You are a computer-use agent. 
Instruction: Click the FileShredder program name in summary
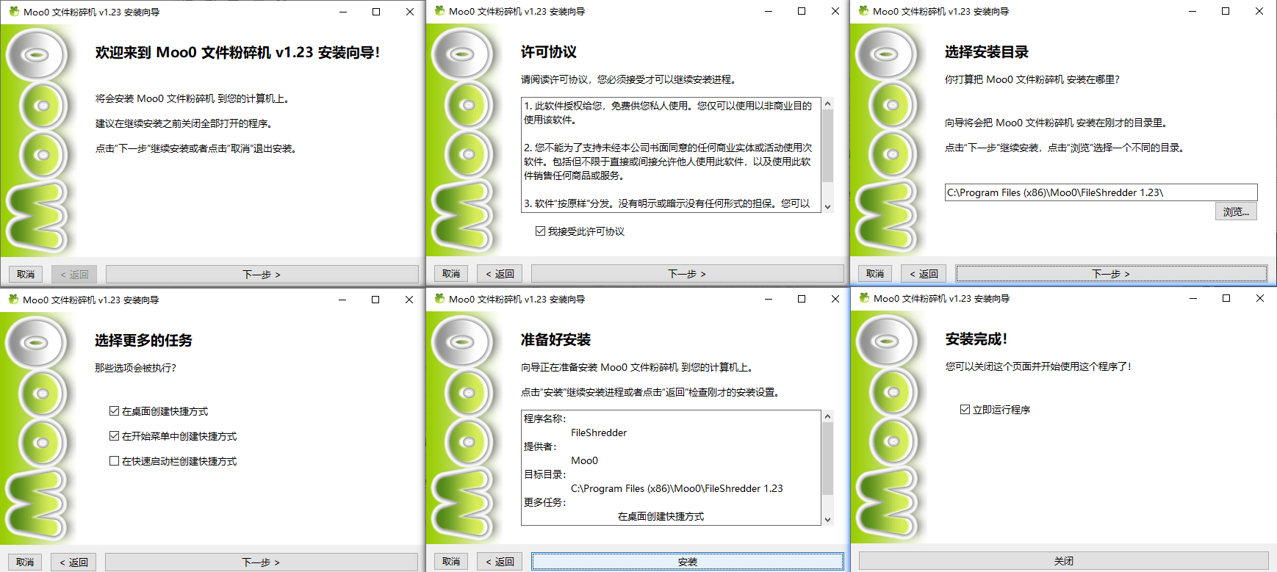point(599,432)
